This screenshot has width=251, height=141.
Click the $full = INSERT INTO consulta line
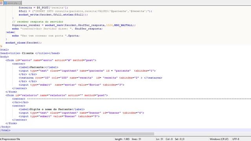(x=85, y=11)
